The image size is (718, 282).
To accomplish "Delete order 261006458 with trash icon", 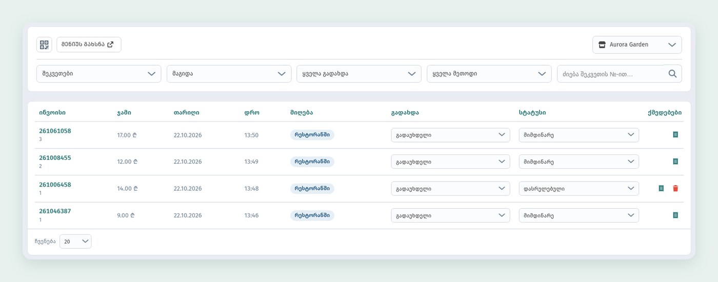I will (675, 188).
